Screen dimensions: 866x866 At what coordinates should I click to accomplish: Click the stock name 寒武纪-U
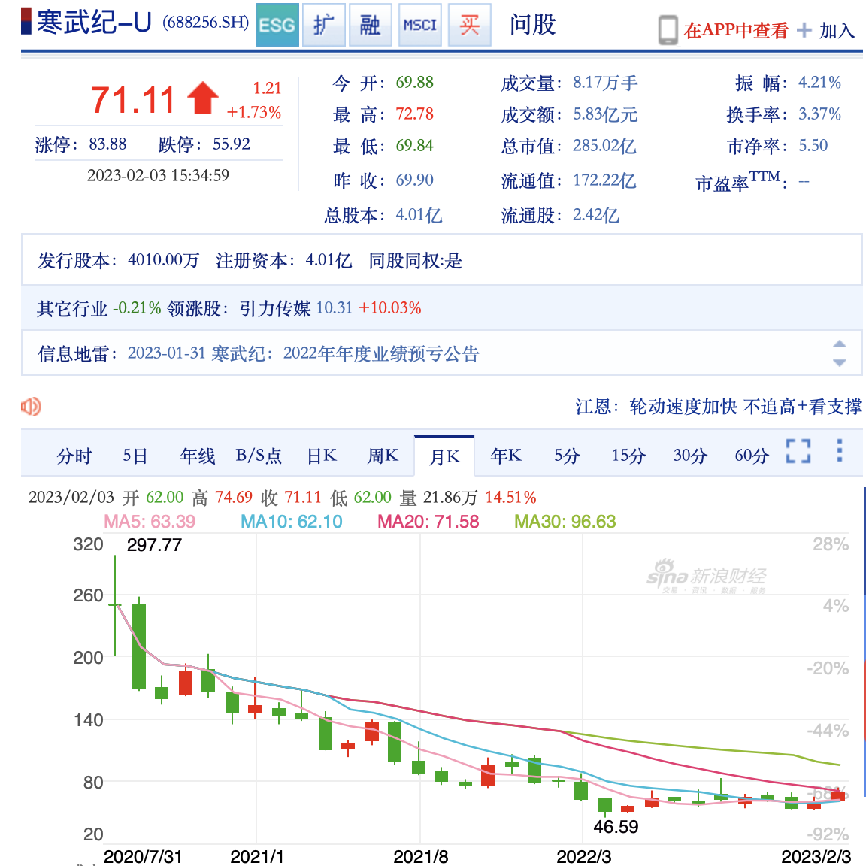click(x=94, y=23)
